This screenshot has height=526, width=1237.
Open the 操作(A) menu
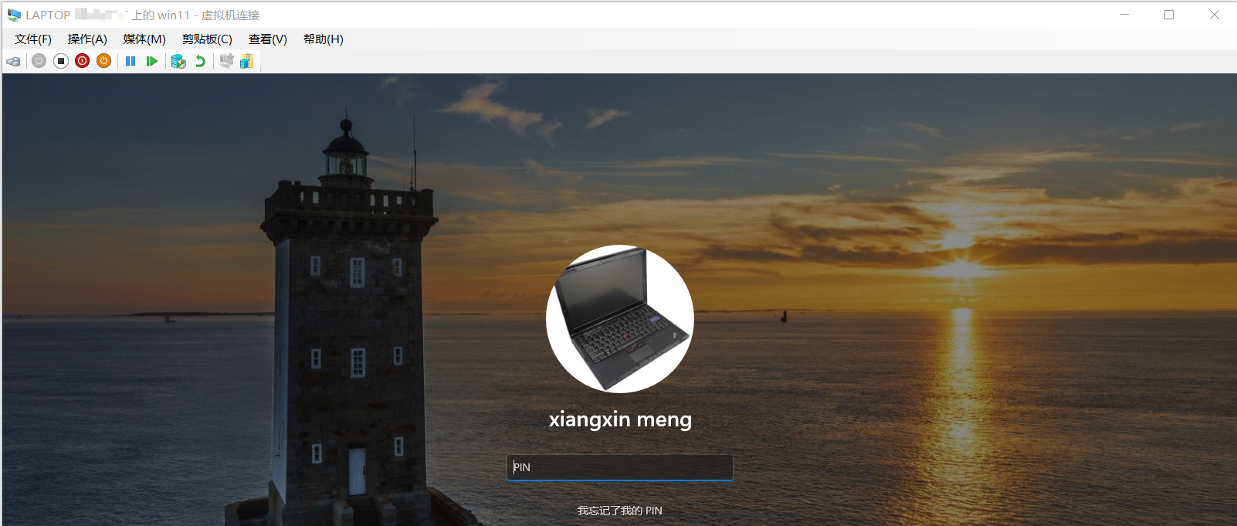pyautogui.click(x=87, y=39)
